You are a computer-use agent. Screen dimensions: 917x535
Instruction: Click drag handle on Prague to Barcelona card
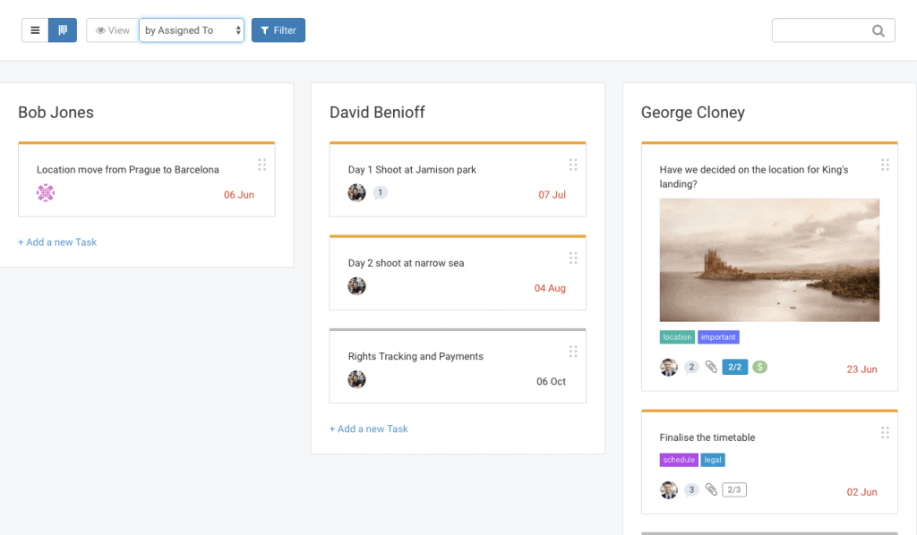pos(261,165)
